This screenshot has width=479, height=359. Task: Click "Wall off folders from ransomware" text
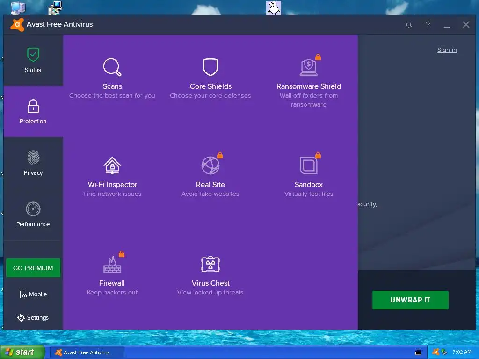tap(309, 100)
